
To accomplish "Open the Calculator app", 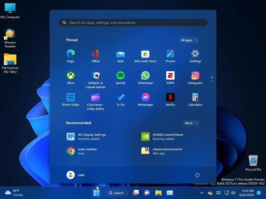I will (195, 100).
